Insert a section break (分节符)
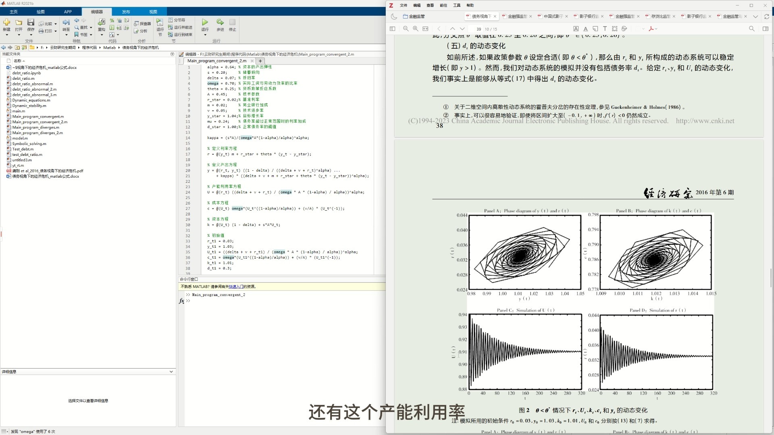The width and height of the screenshot is (774, 435). pos(177,20)
